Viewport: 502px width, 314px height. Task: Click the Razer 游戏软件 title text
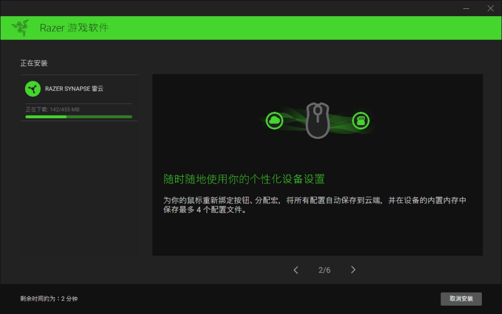74,28
